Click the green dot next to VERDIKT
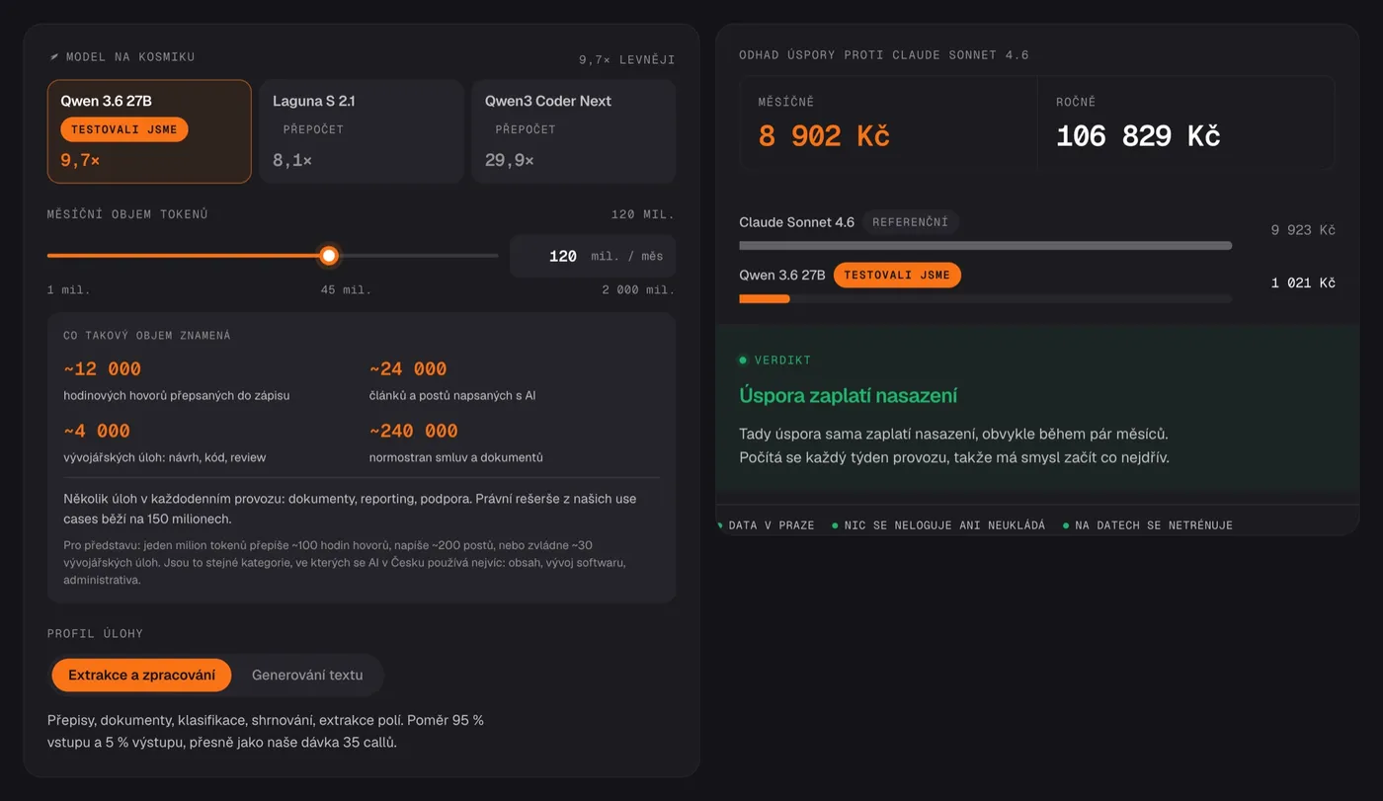Viewport: 1383px width, 801px height. (743, 360)
